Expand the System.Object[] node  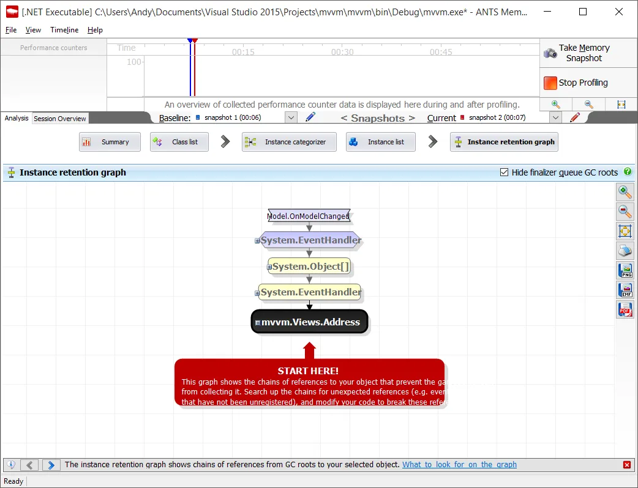click(x=269, y=267)
